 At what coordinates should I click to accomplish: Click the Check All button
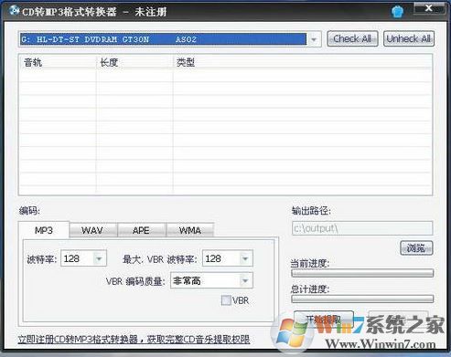[x=352, y=38]
